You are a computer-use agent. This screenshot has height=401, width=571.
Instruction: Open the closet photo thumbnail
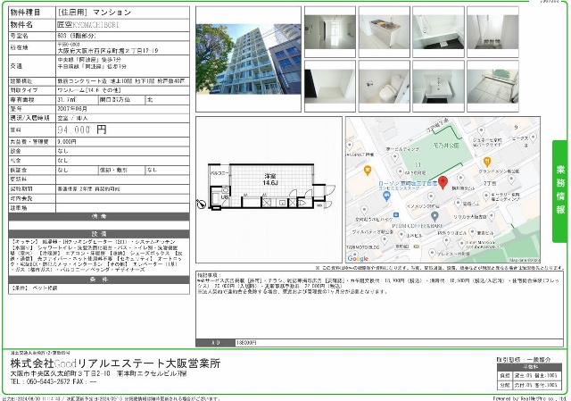[x=330, y=87]
